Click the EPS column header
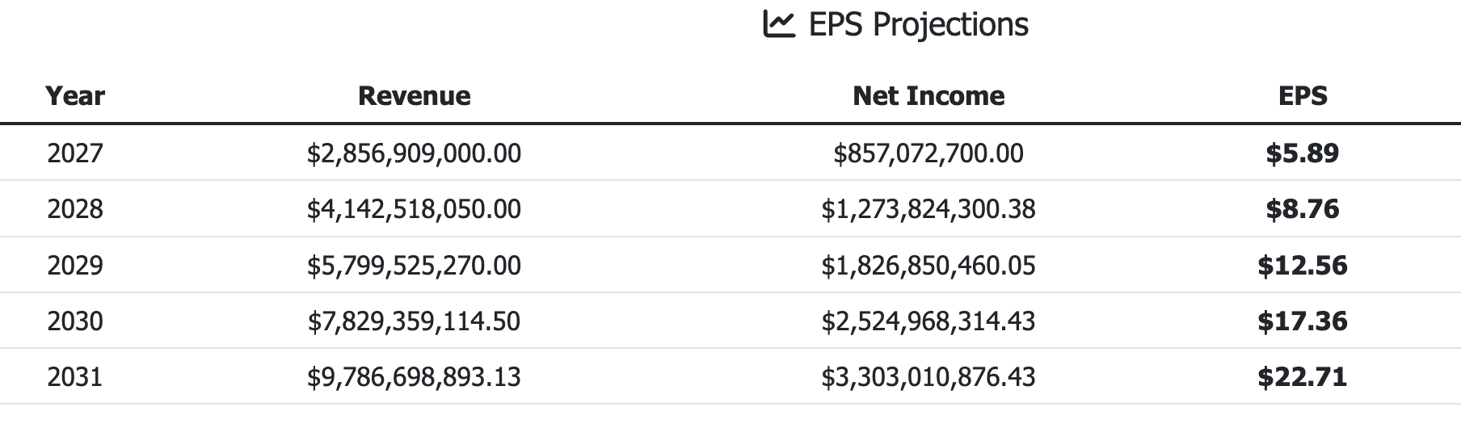The image size is (1461, 428). click(x=1303, y=96)
